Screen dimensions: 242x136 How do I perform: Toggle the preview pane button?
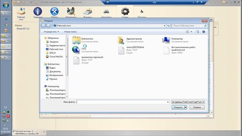point(197,32)
